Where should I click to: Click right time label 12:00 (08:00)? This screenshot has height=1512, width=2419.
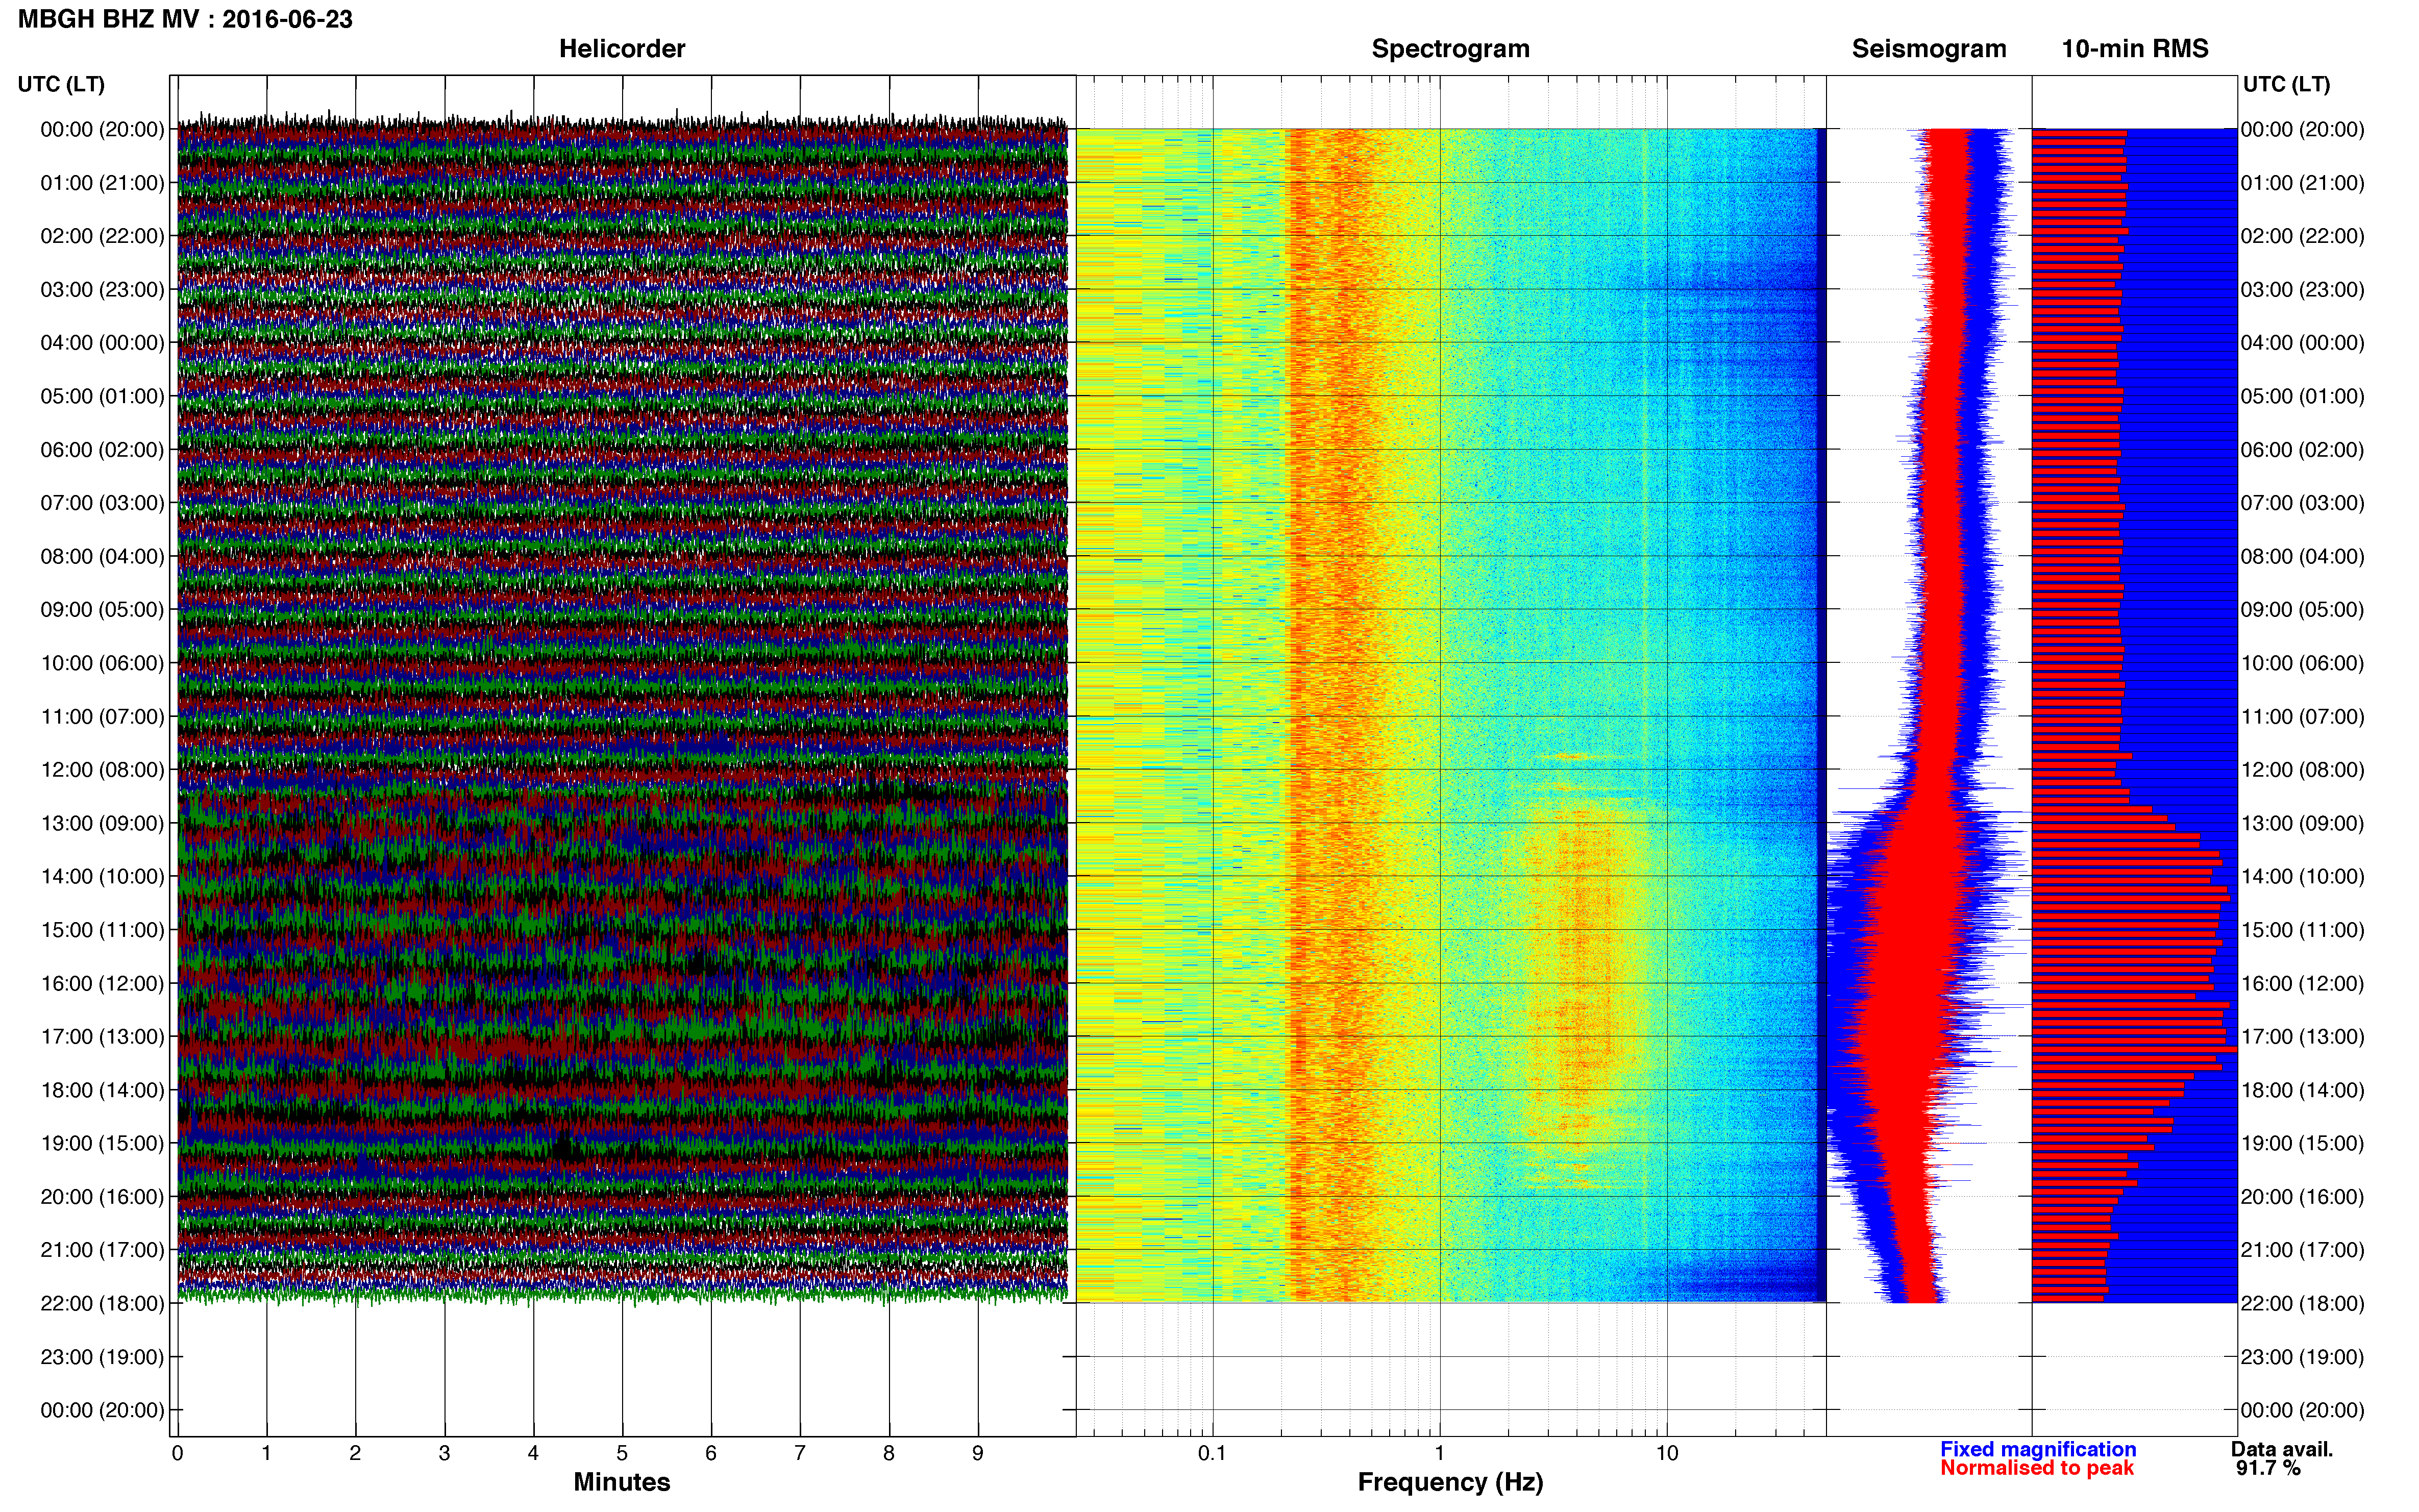click(2303, 770)
